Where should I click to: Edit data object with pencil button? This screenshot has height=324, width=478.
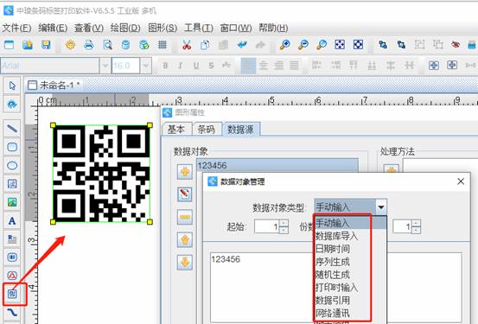tap(185, 194)
